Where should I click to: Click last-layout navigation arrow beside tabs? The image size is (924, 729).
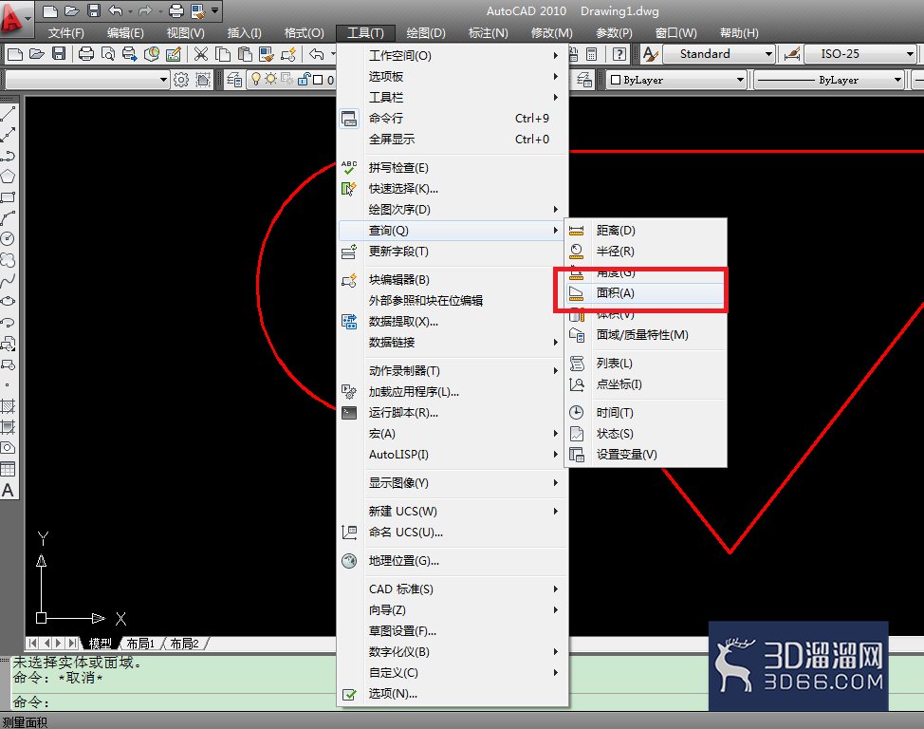click(71, 644)
